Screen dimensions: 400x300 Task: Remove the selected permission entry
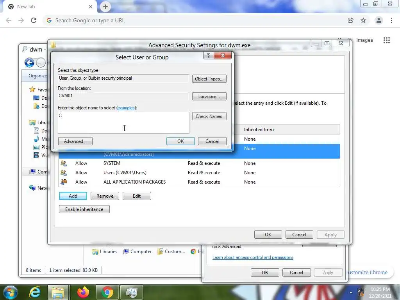point(105,196)
